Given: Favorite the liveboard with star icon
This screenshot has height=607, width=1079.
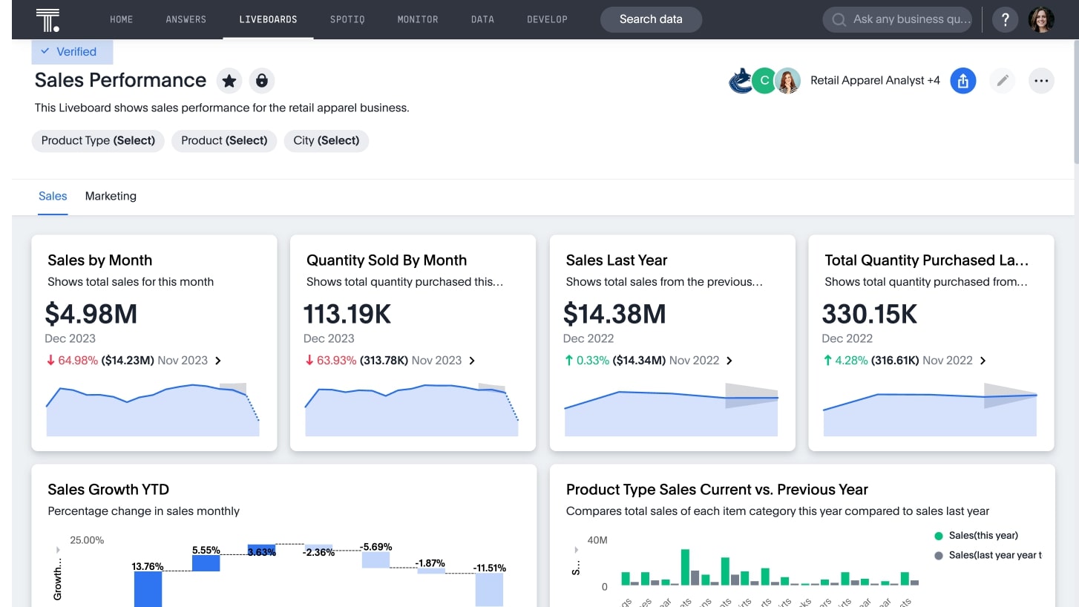Looking at the screenshot, I should 229,80.
